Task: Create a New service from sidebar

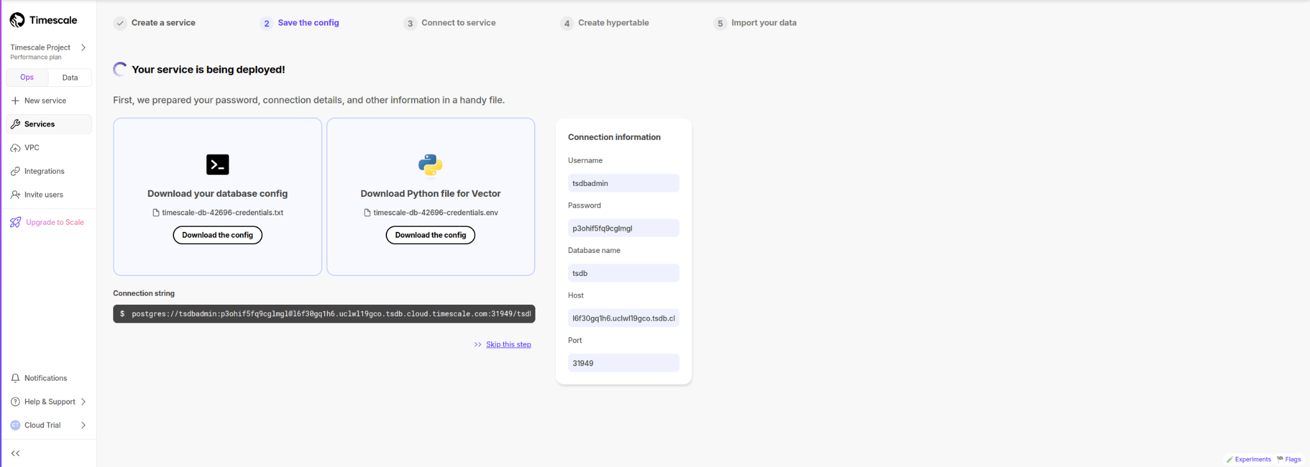Action: pos(44,101)
